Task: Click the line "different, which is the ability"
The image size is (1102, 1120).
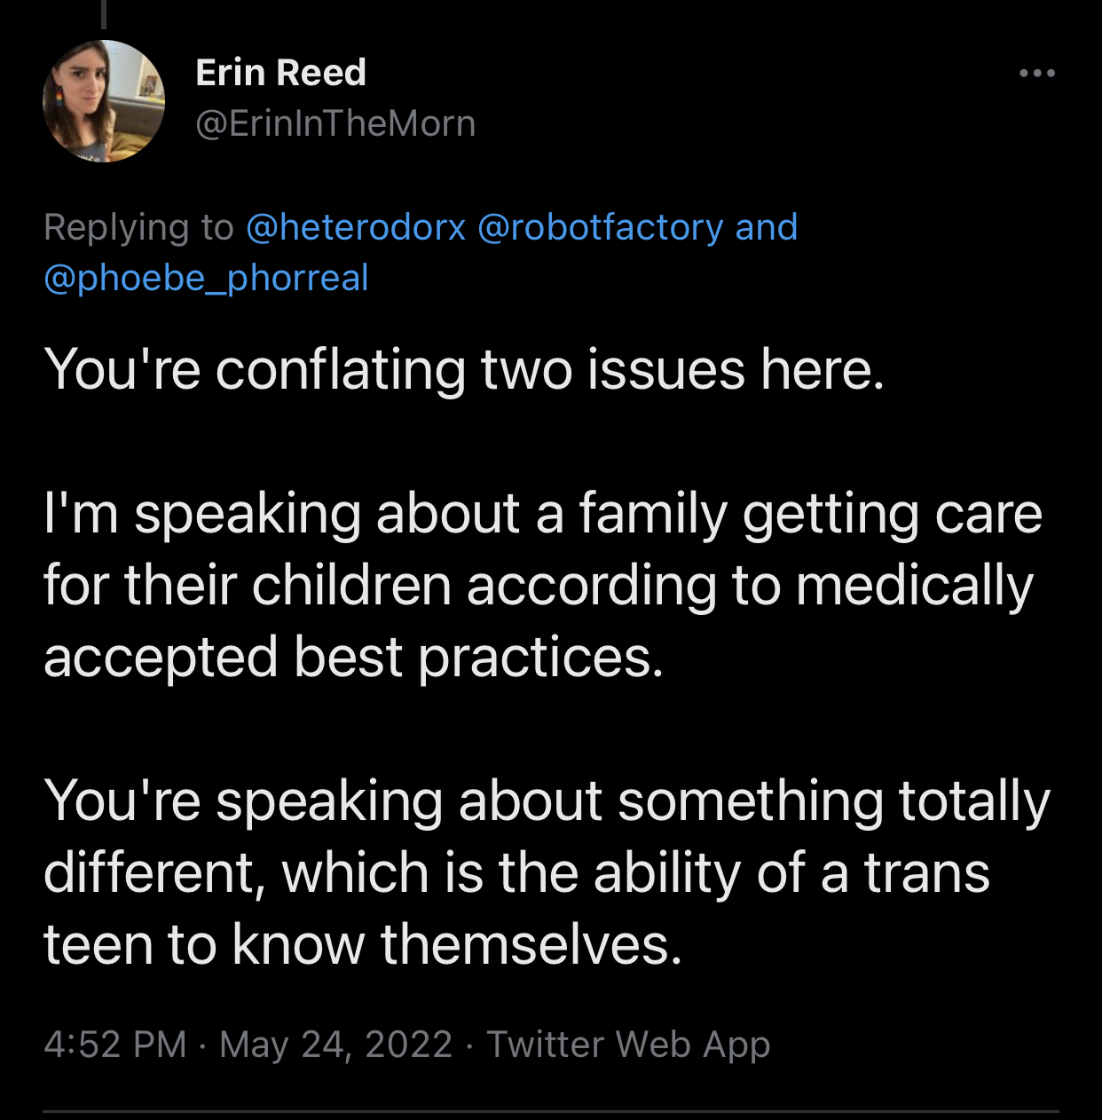Action: 516,872
